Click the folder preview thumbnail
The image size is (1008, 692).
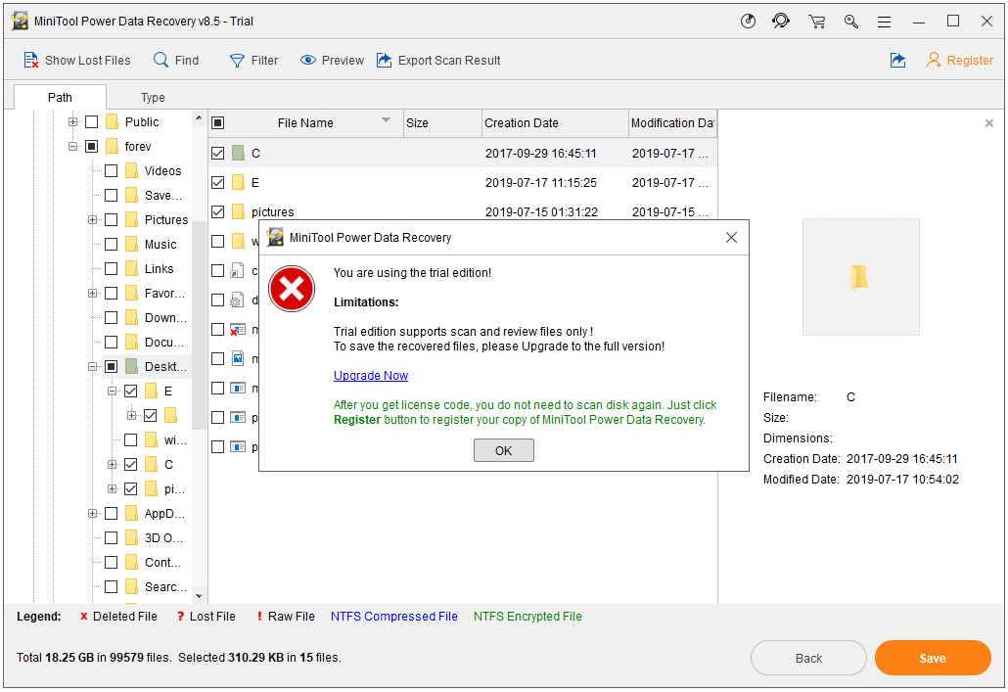(861, 277)
